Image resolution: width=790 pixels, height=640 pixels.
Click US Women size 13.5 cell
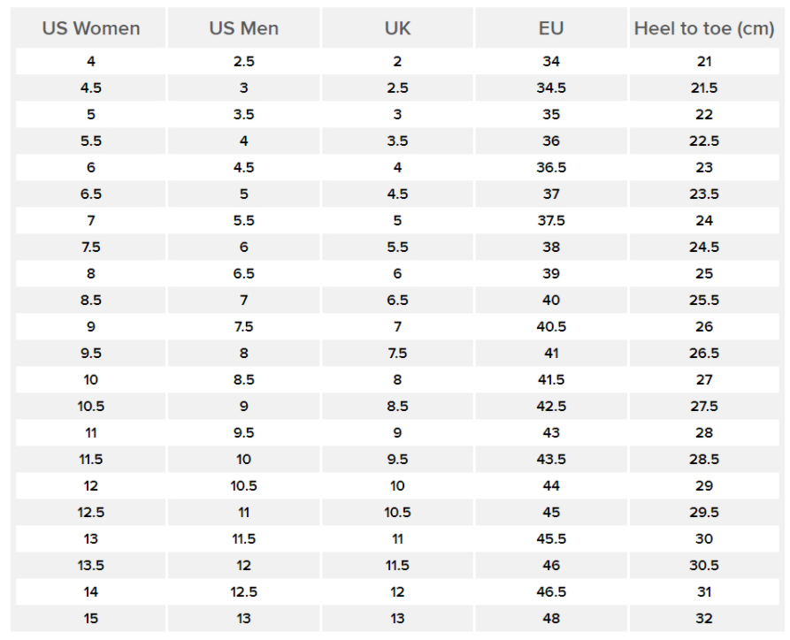pyautogui.click(x=91, y=565)
